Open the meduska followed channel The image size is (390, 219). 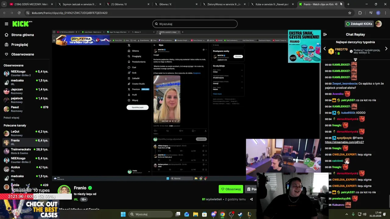(26, 82)
